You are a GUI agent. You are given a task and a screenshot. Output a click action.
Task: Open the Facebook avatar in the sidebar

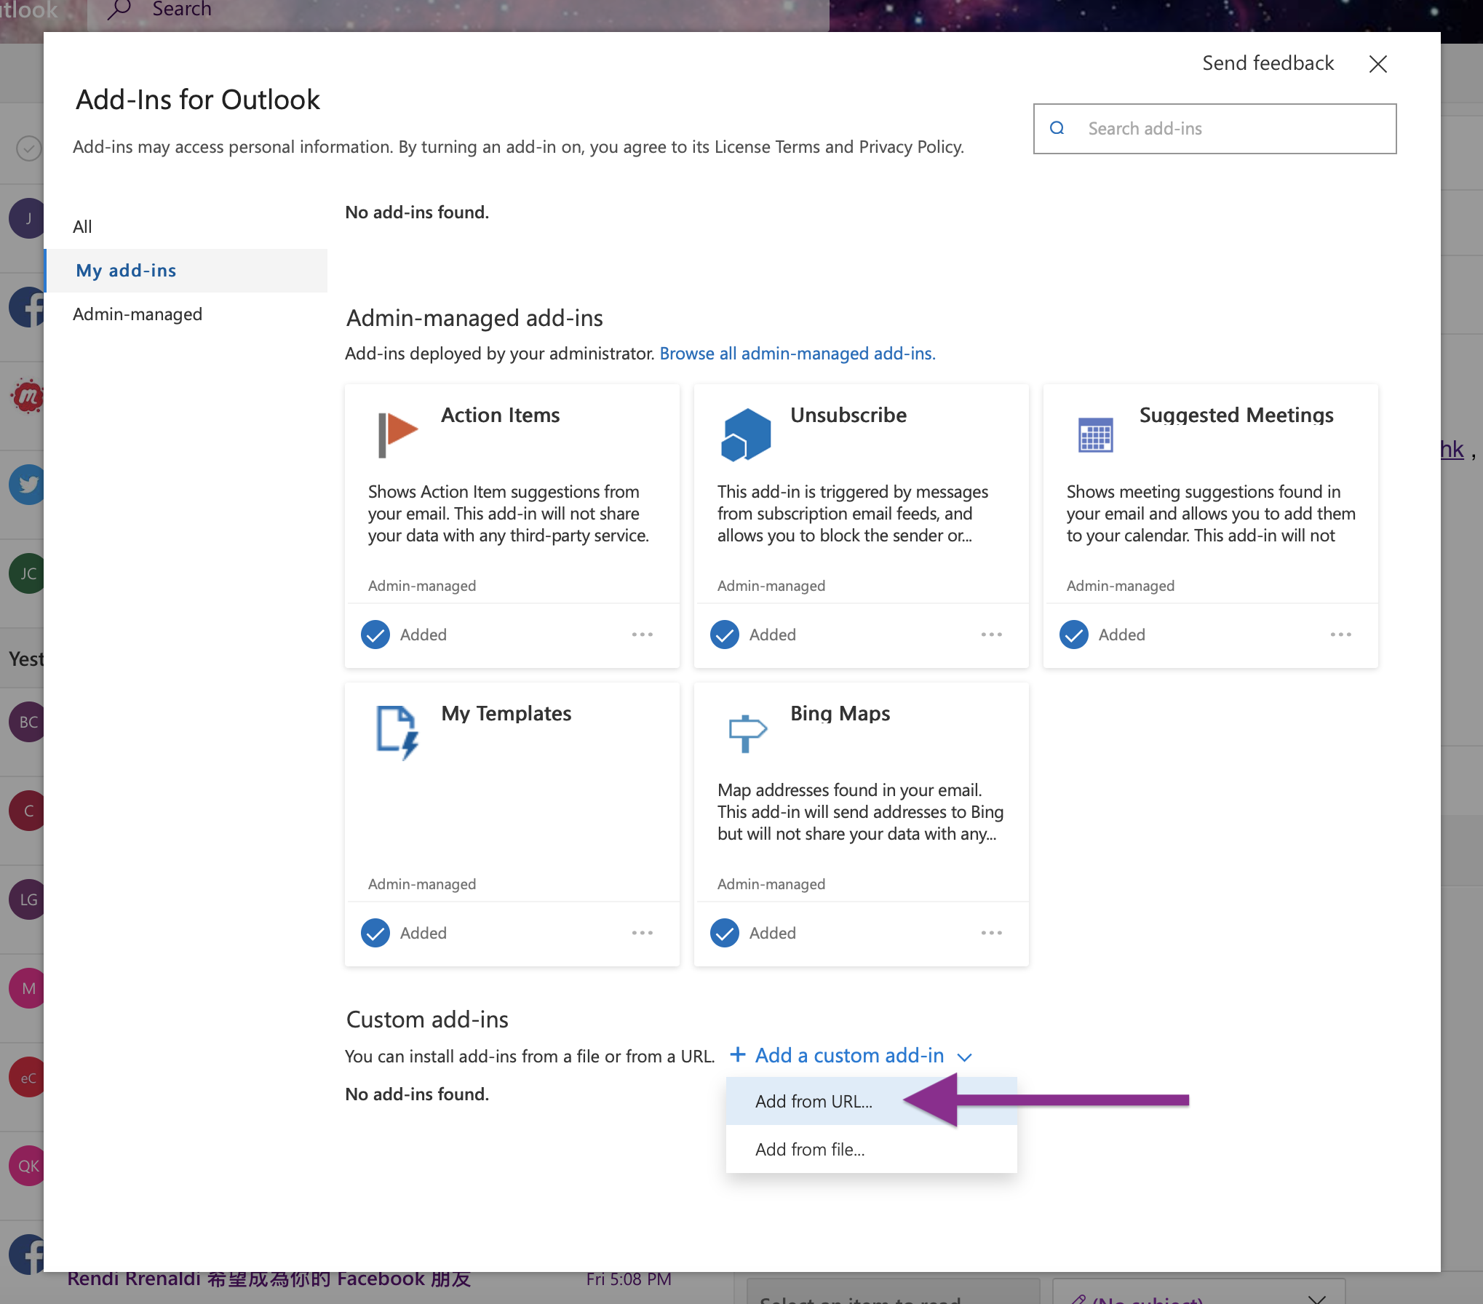[27, 306]
